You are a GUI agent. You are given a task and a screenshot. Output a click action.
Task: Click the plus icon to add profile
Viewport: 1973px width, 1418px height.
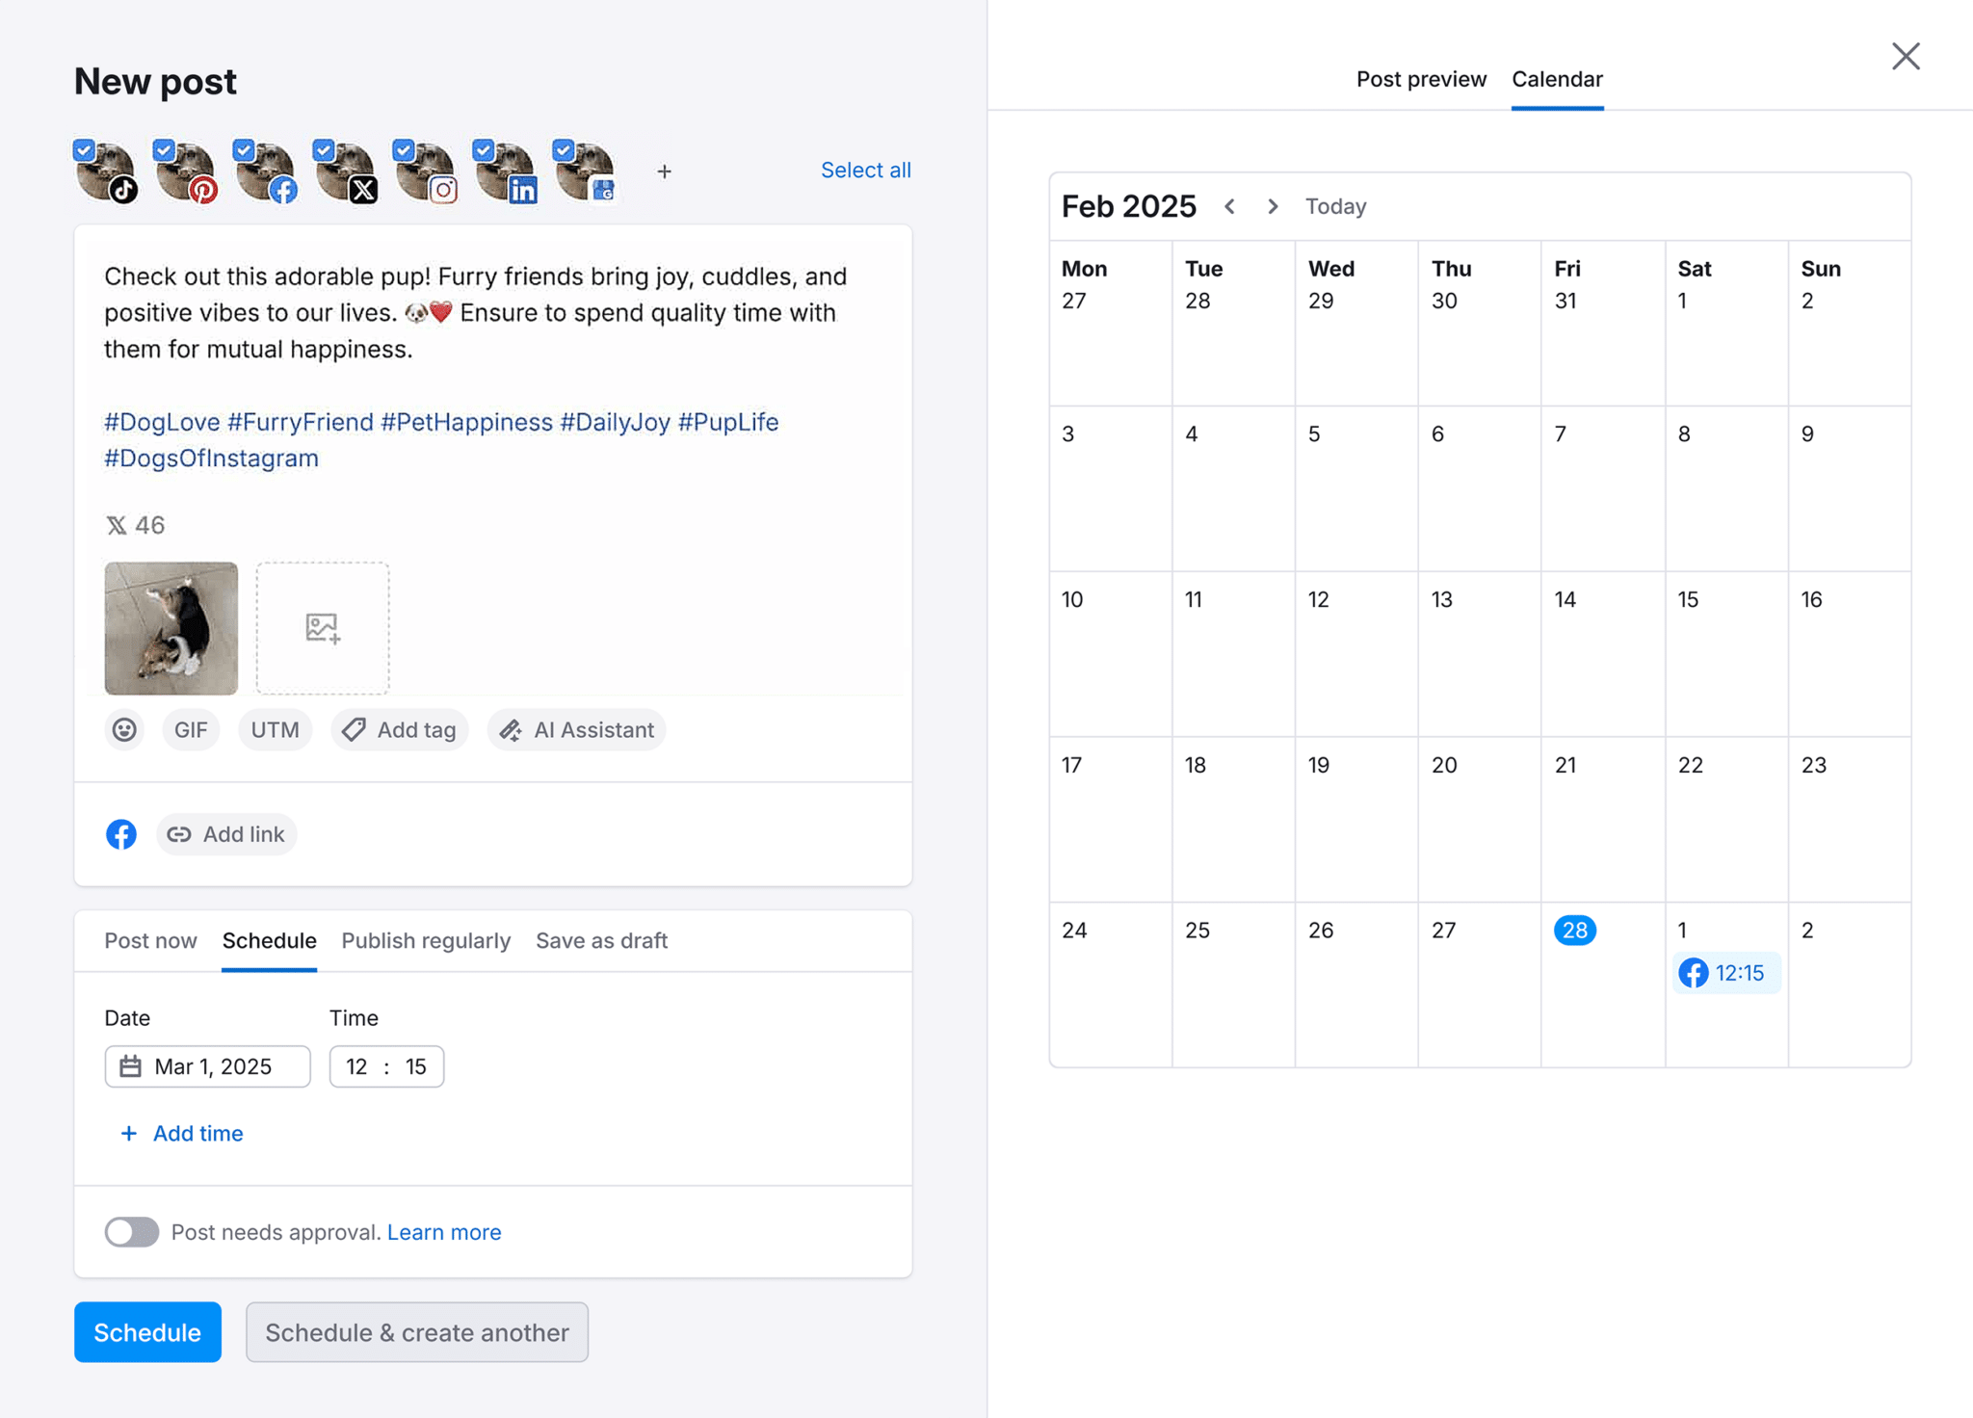point(664,171)
